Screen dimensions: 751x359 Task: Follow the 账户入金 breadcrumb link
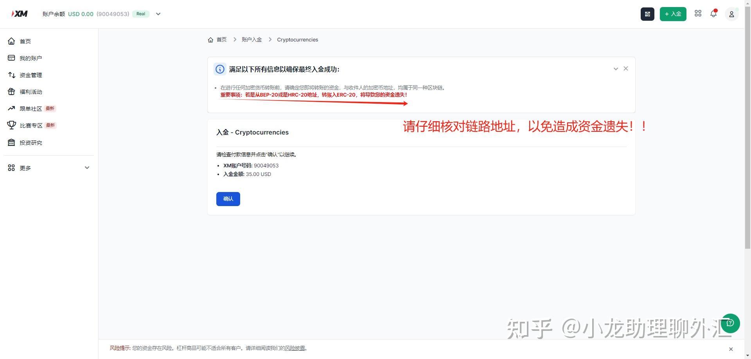[252, 39]
